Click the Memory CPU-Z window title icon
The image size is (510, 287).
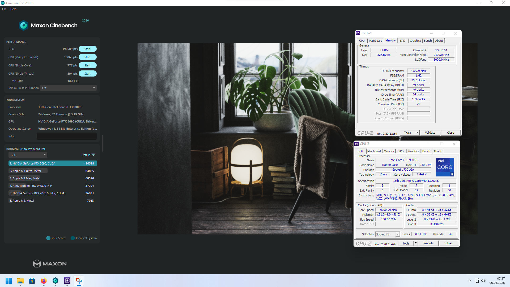pos(358,33)
